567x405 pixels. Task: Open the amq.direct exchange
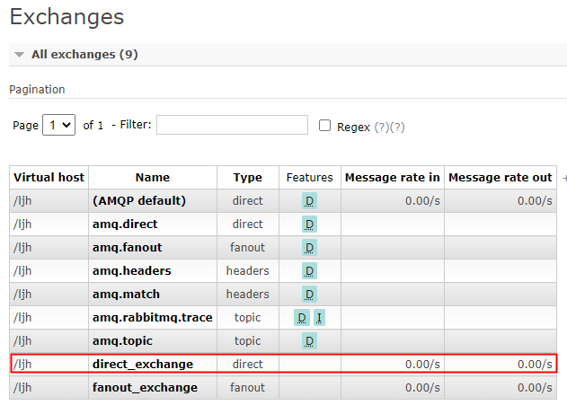tap(125, 224)
